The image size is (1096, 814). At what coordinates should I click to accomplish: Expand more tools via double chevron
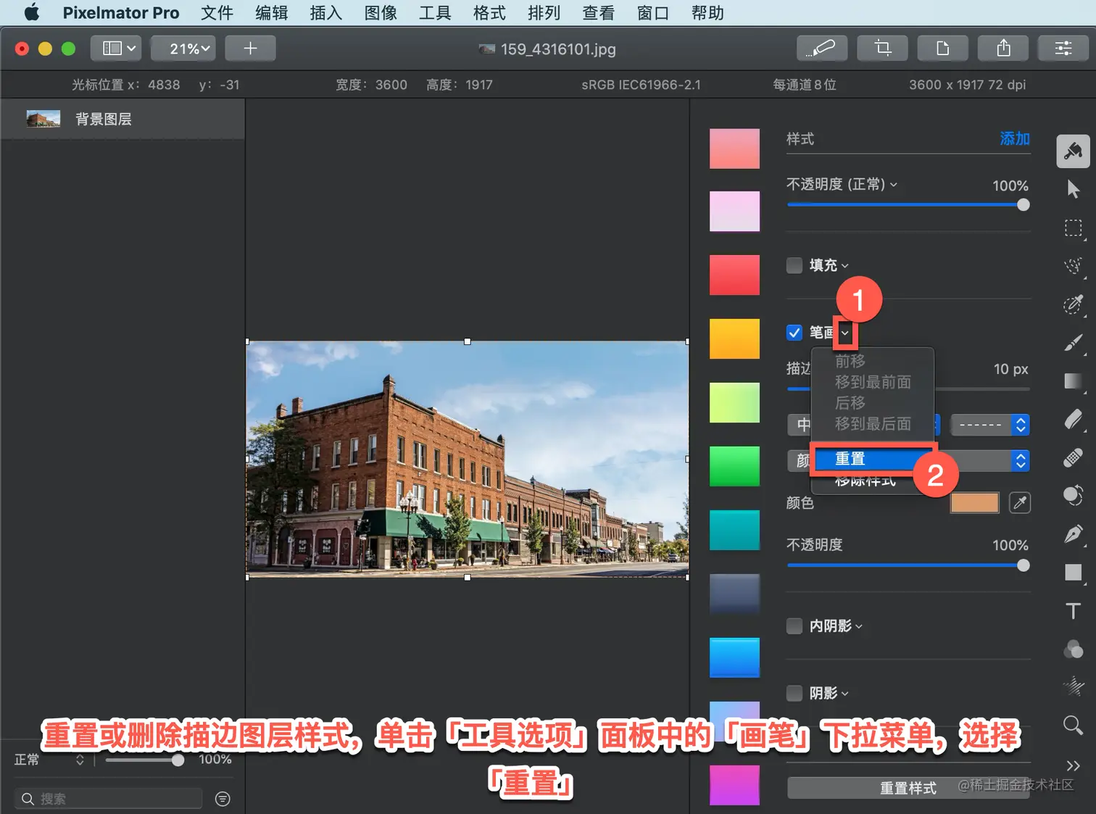pyautogui.click(x=1073, y=765)
